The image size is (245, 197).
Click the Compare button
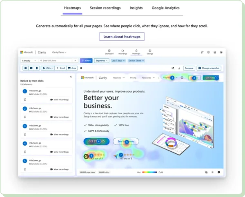189,68
